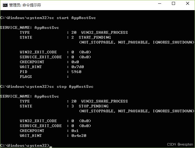Maximize the Command Prompt window

tap(173, 4)
